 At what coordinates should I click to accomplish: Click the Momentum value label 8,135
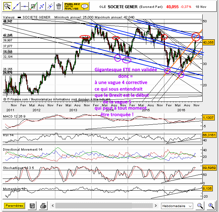(207, 188)
